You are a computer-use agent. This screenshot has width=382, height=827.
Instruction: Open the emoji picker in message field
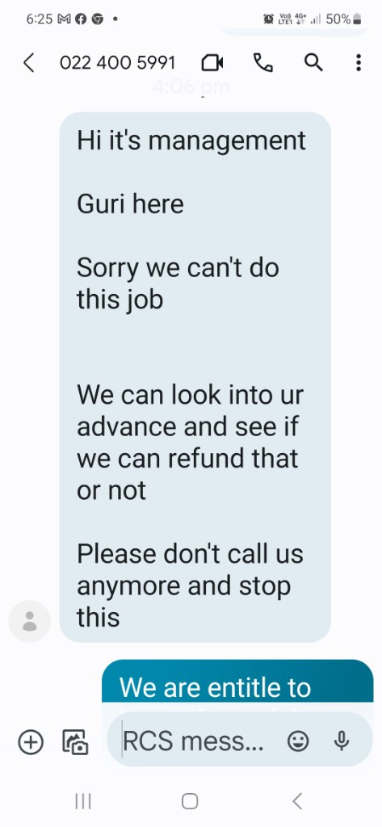pos(298,741)
